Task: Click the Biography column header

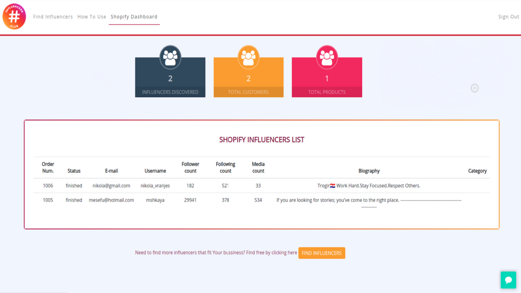Action: click(x=369, y=171)
